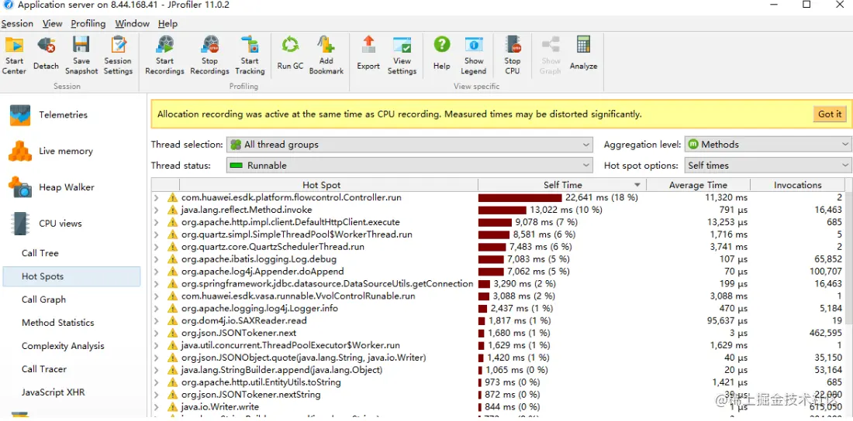Open the Thread status dropdown

[409, 165]
